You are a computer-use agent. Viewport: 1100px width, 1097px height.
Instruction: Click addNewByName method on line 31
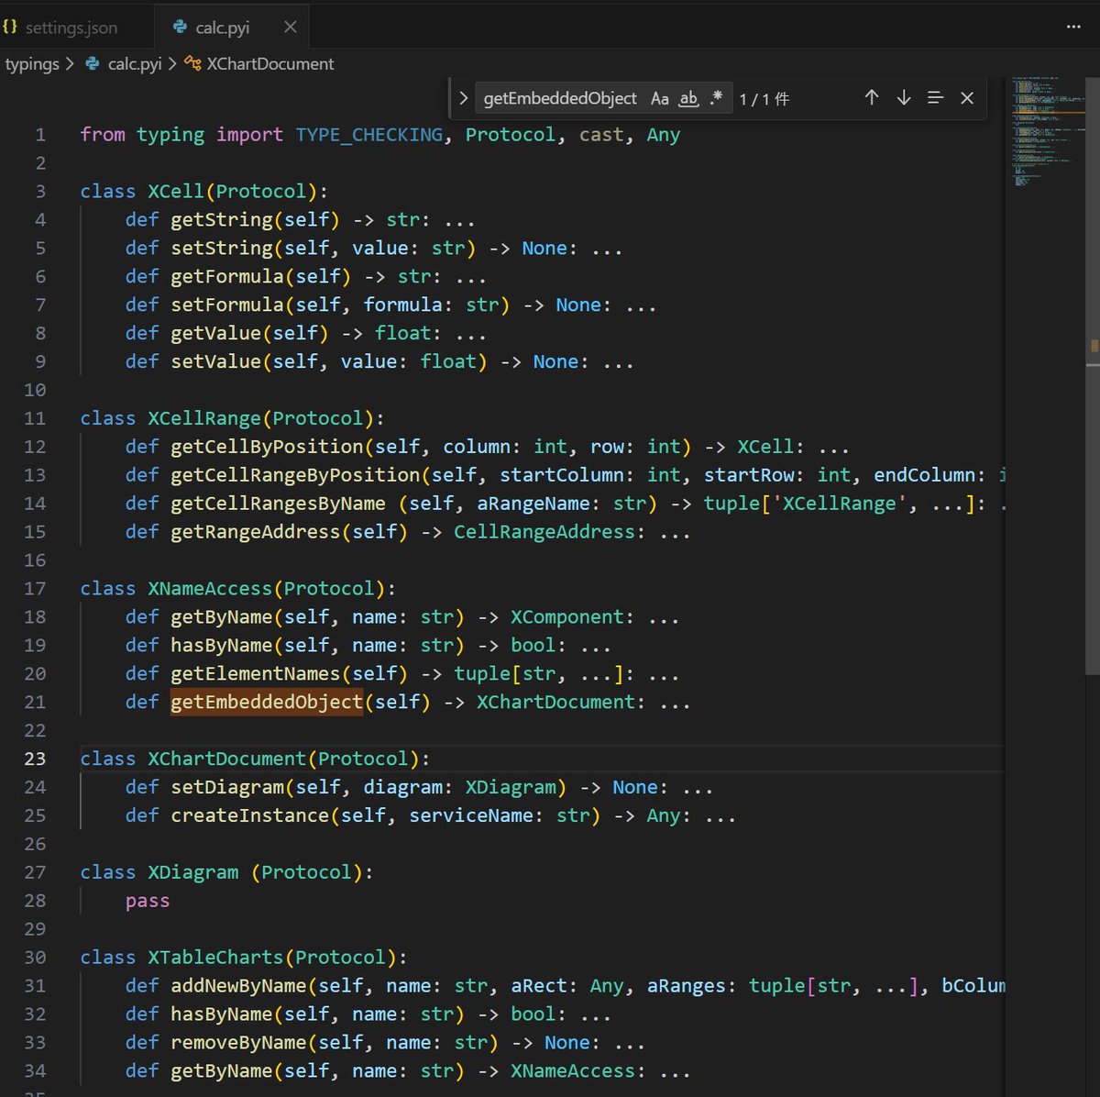coord(238,985)
